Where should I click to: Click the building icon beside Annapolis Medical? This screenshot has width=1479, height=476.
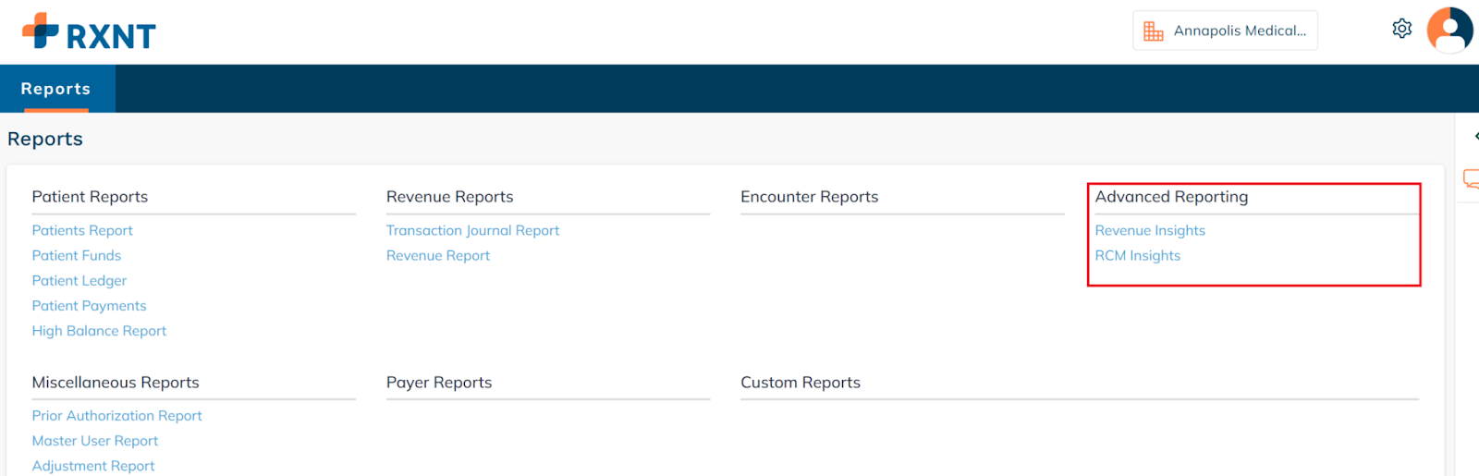(x=1153, y=31)
